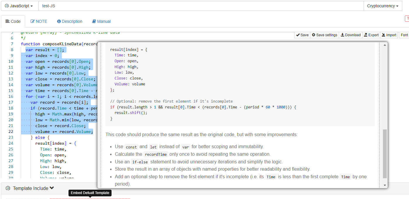Image resolution: width=409 pixels, height=199 pixels.
Task: Download the strategy code
Action: pyautogui.click(x=350, y=35)
